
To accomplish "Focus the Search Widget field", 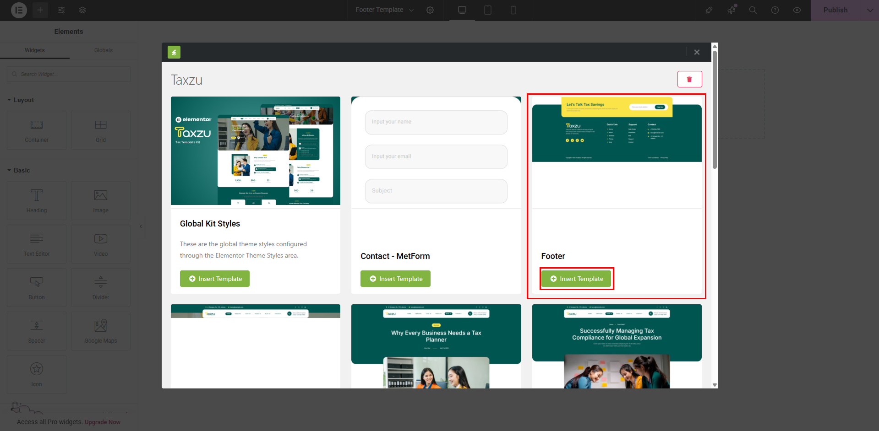I will 69,74.
